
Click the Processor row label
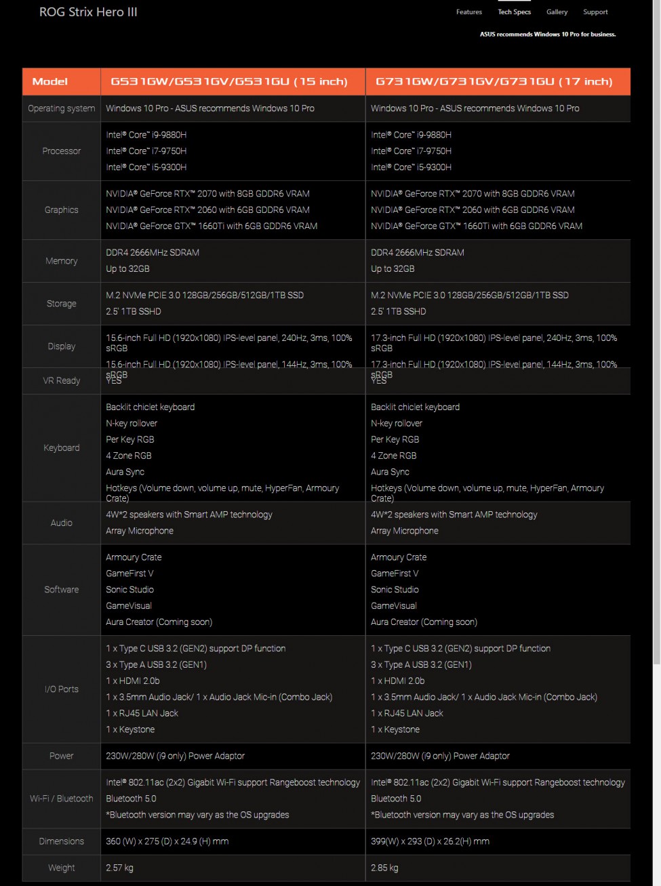tap(61, 151)
